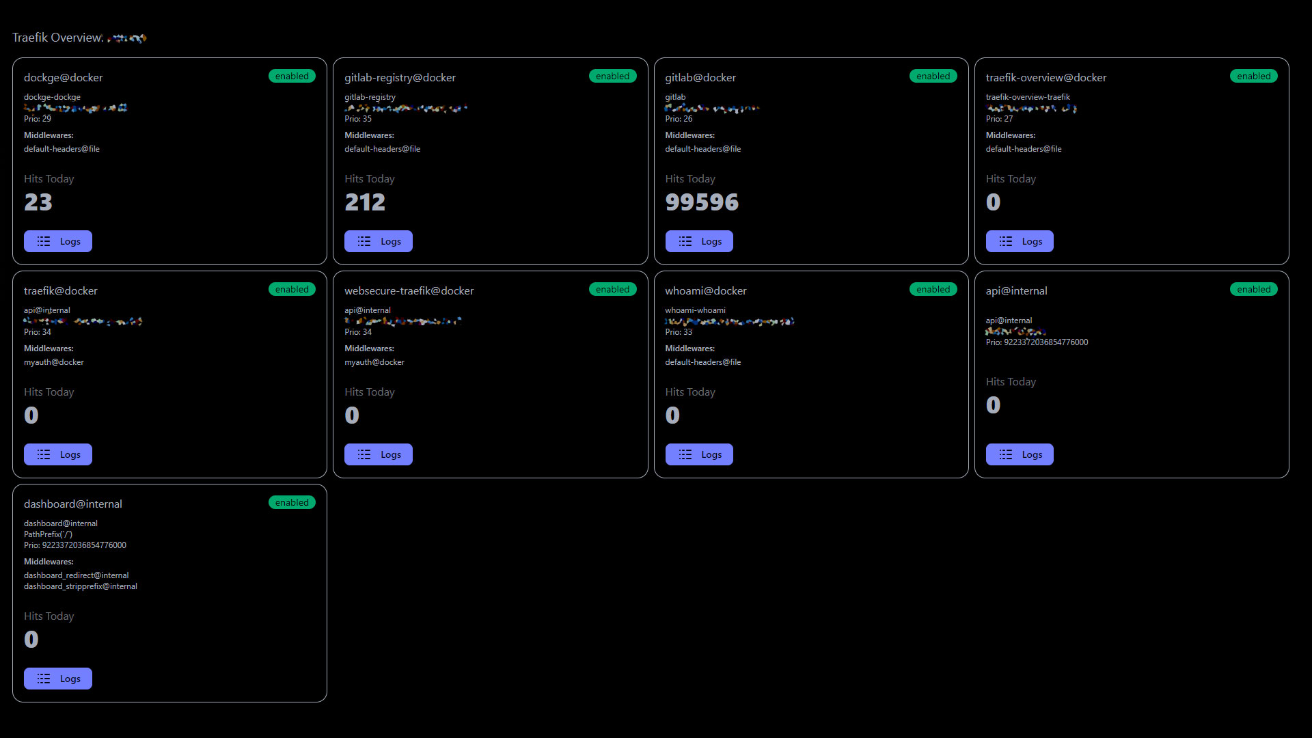Image resolution: width=1312 pixels, height=738 pixels.
Task: Click the list icon in api@internal Logs button
Action: pos(1006,454)
